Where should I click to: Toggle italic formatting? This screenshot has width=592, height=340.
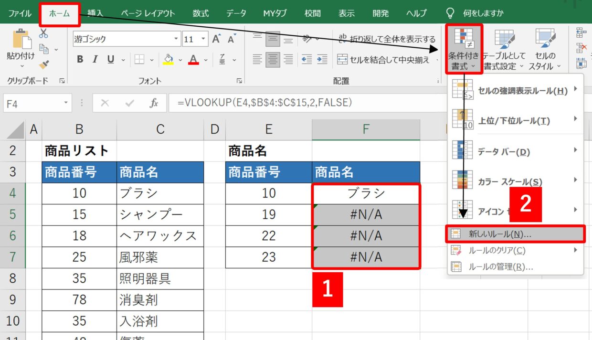pos(95,60)
